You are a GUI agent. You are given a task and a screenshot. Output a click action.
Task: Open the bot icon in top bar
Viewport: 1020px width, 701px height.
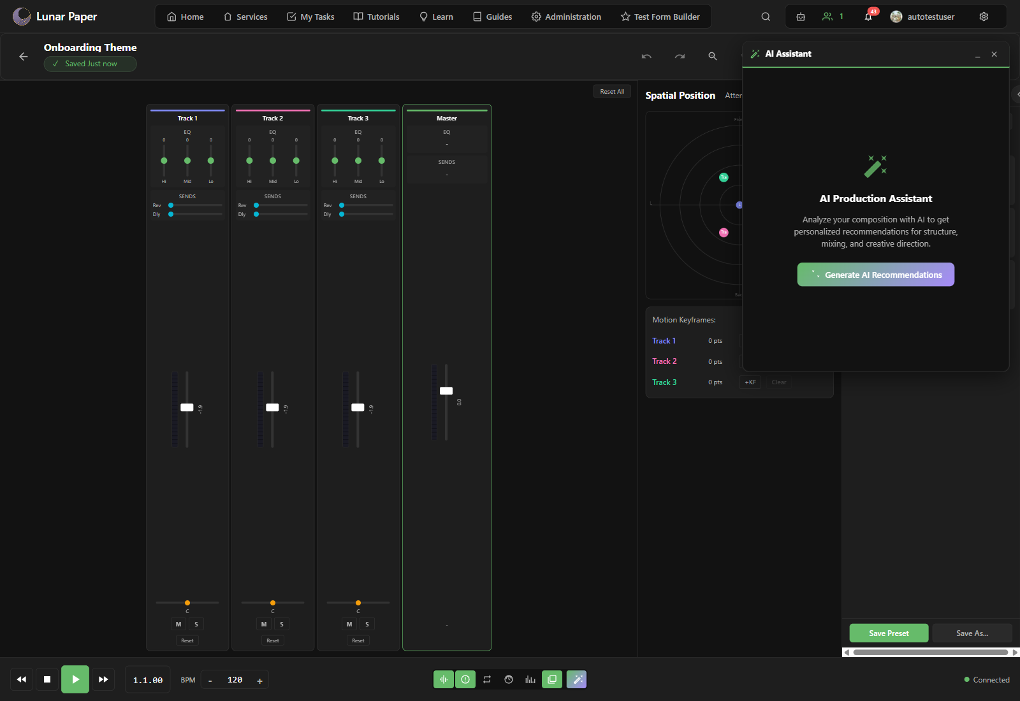pyautogui.click(x=801, y=17)
